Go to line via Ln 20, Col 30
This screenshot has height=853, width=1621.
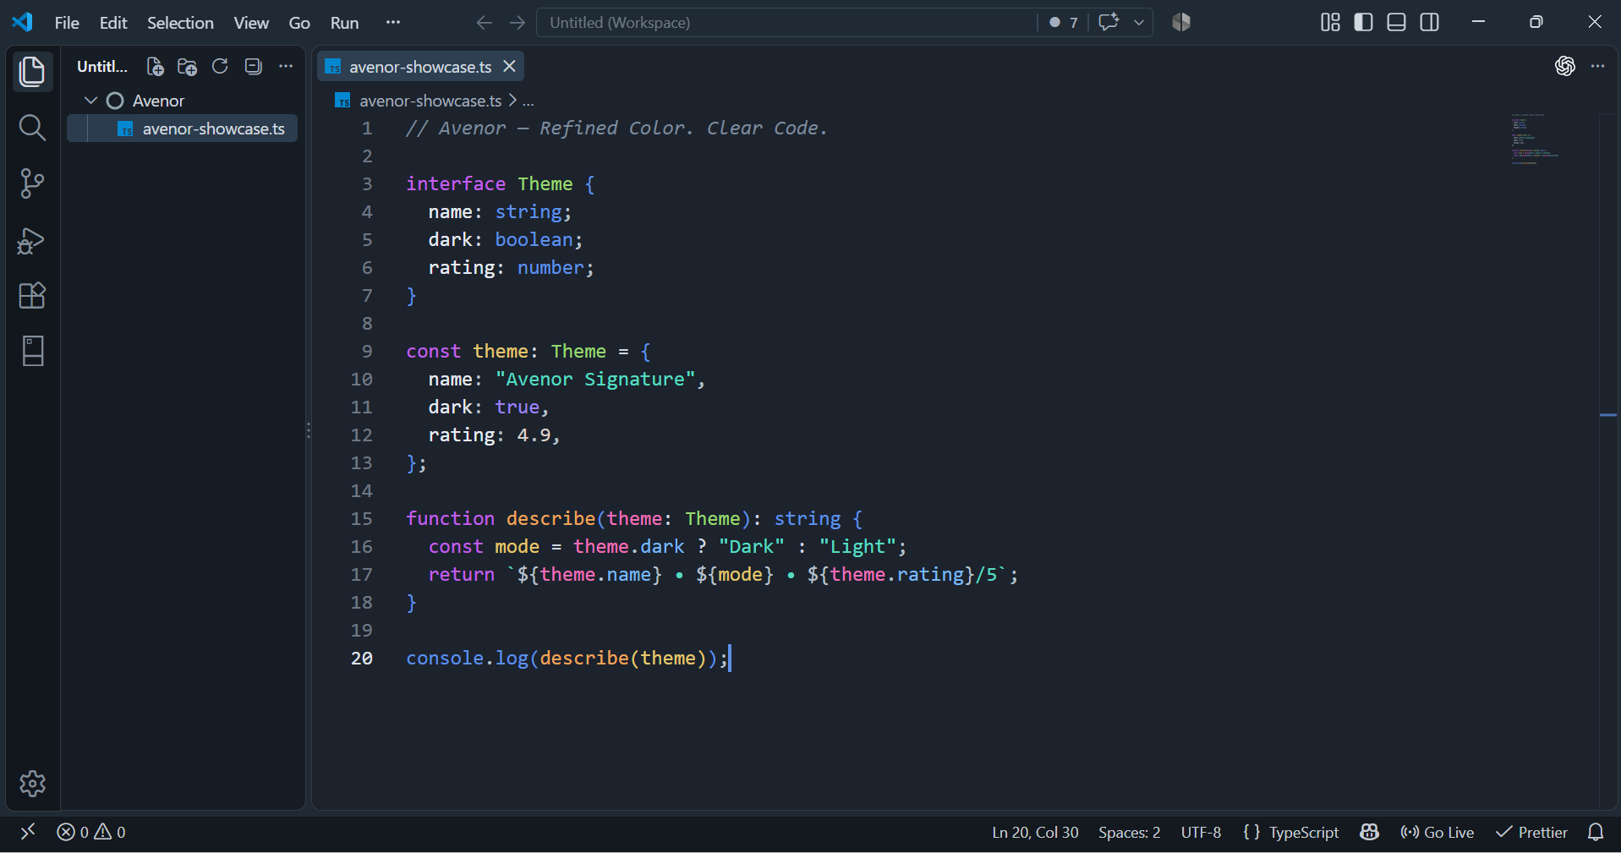(1035, 832)
